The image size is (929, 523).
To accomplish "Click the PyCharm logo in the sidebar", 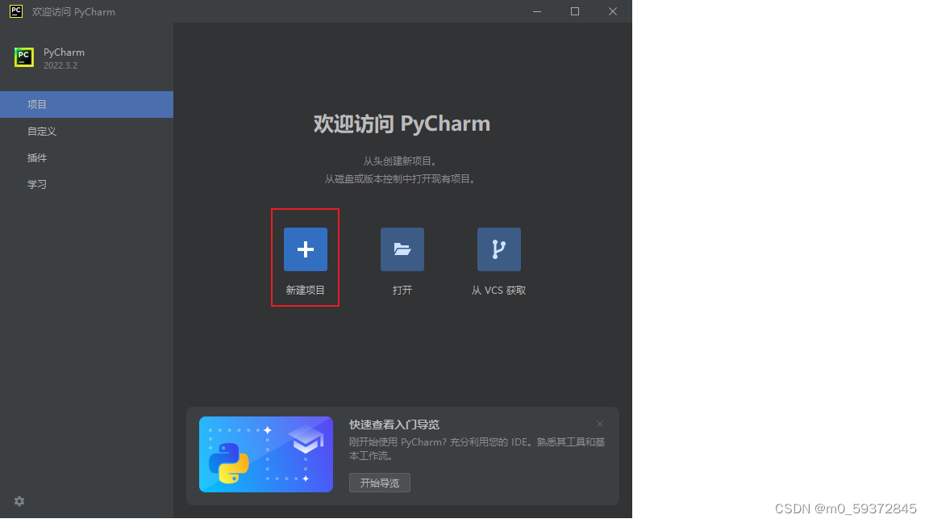I will pyautogui.click(x=24, y=57).
